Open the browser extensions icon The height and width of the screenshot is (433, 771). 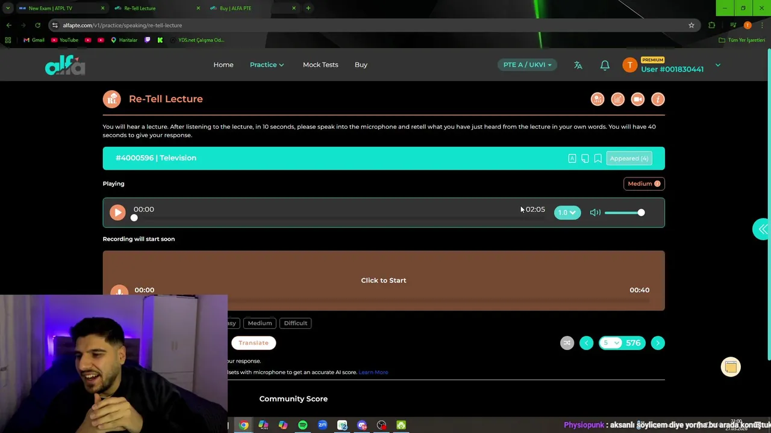(x=712, y=25)
